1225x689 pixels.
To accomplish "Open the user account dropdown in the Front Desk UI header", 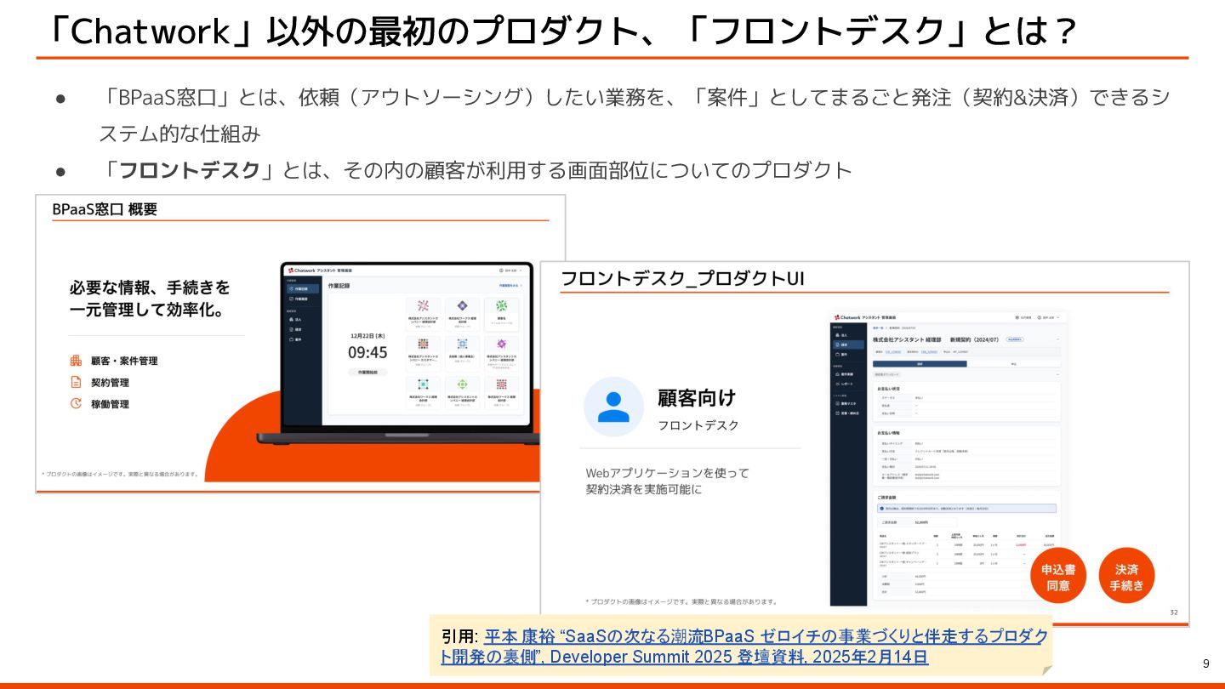I will 1049,317.
